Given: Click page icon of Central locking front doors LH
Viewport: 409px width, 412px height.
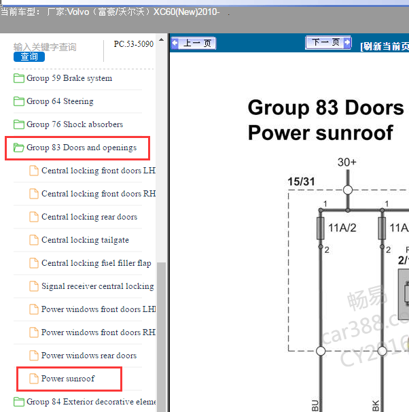Looking at the screenshot, I should pos(33,171).
